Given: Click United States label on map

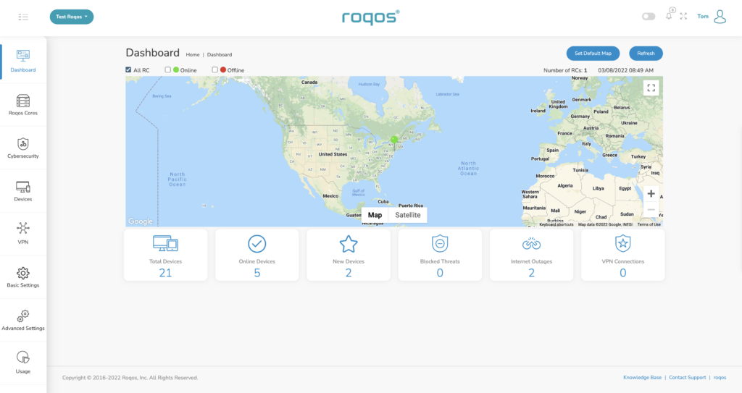Looking at the screenshot, I should point(333,154).
